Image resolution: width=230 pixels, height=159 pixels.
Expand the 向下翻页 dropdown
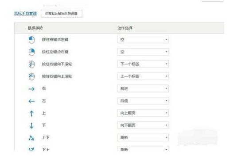click(143, 125)
